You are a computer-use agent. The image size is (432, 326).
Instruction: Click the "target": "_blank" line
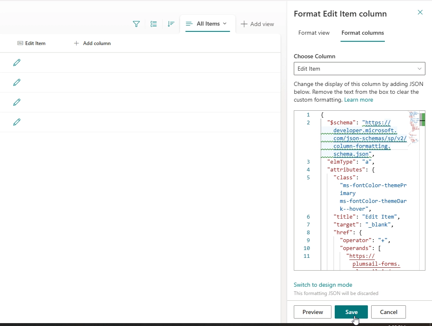tap(363, 224)
